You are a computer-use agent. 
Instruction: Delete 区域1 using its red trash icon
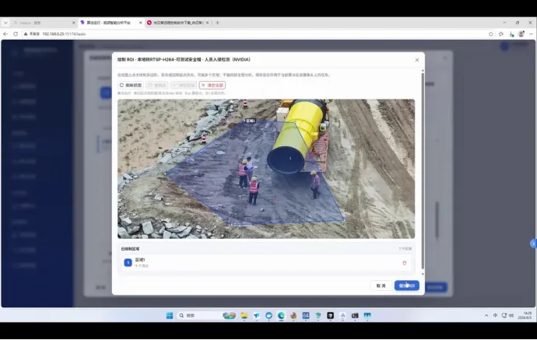[405, 263]
